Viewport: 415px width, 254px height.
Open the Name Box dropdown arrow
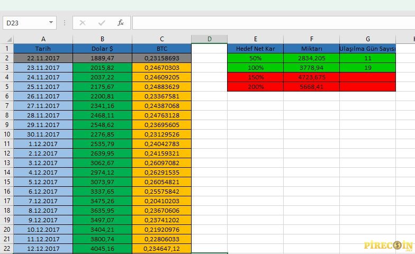tap(51, 23)
